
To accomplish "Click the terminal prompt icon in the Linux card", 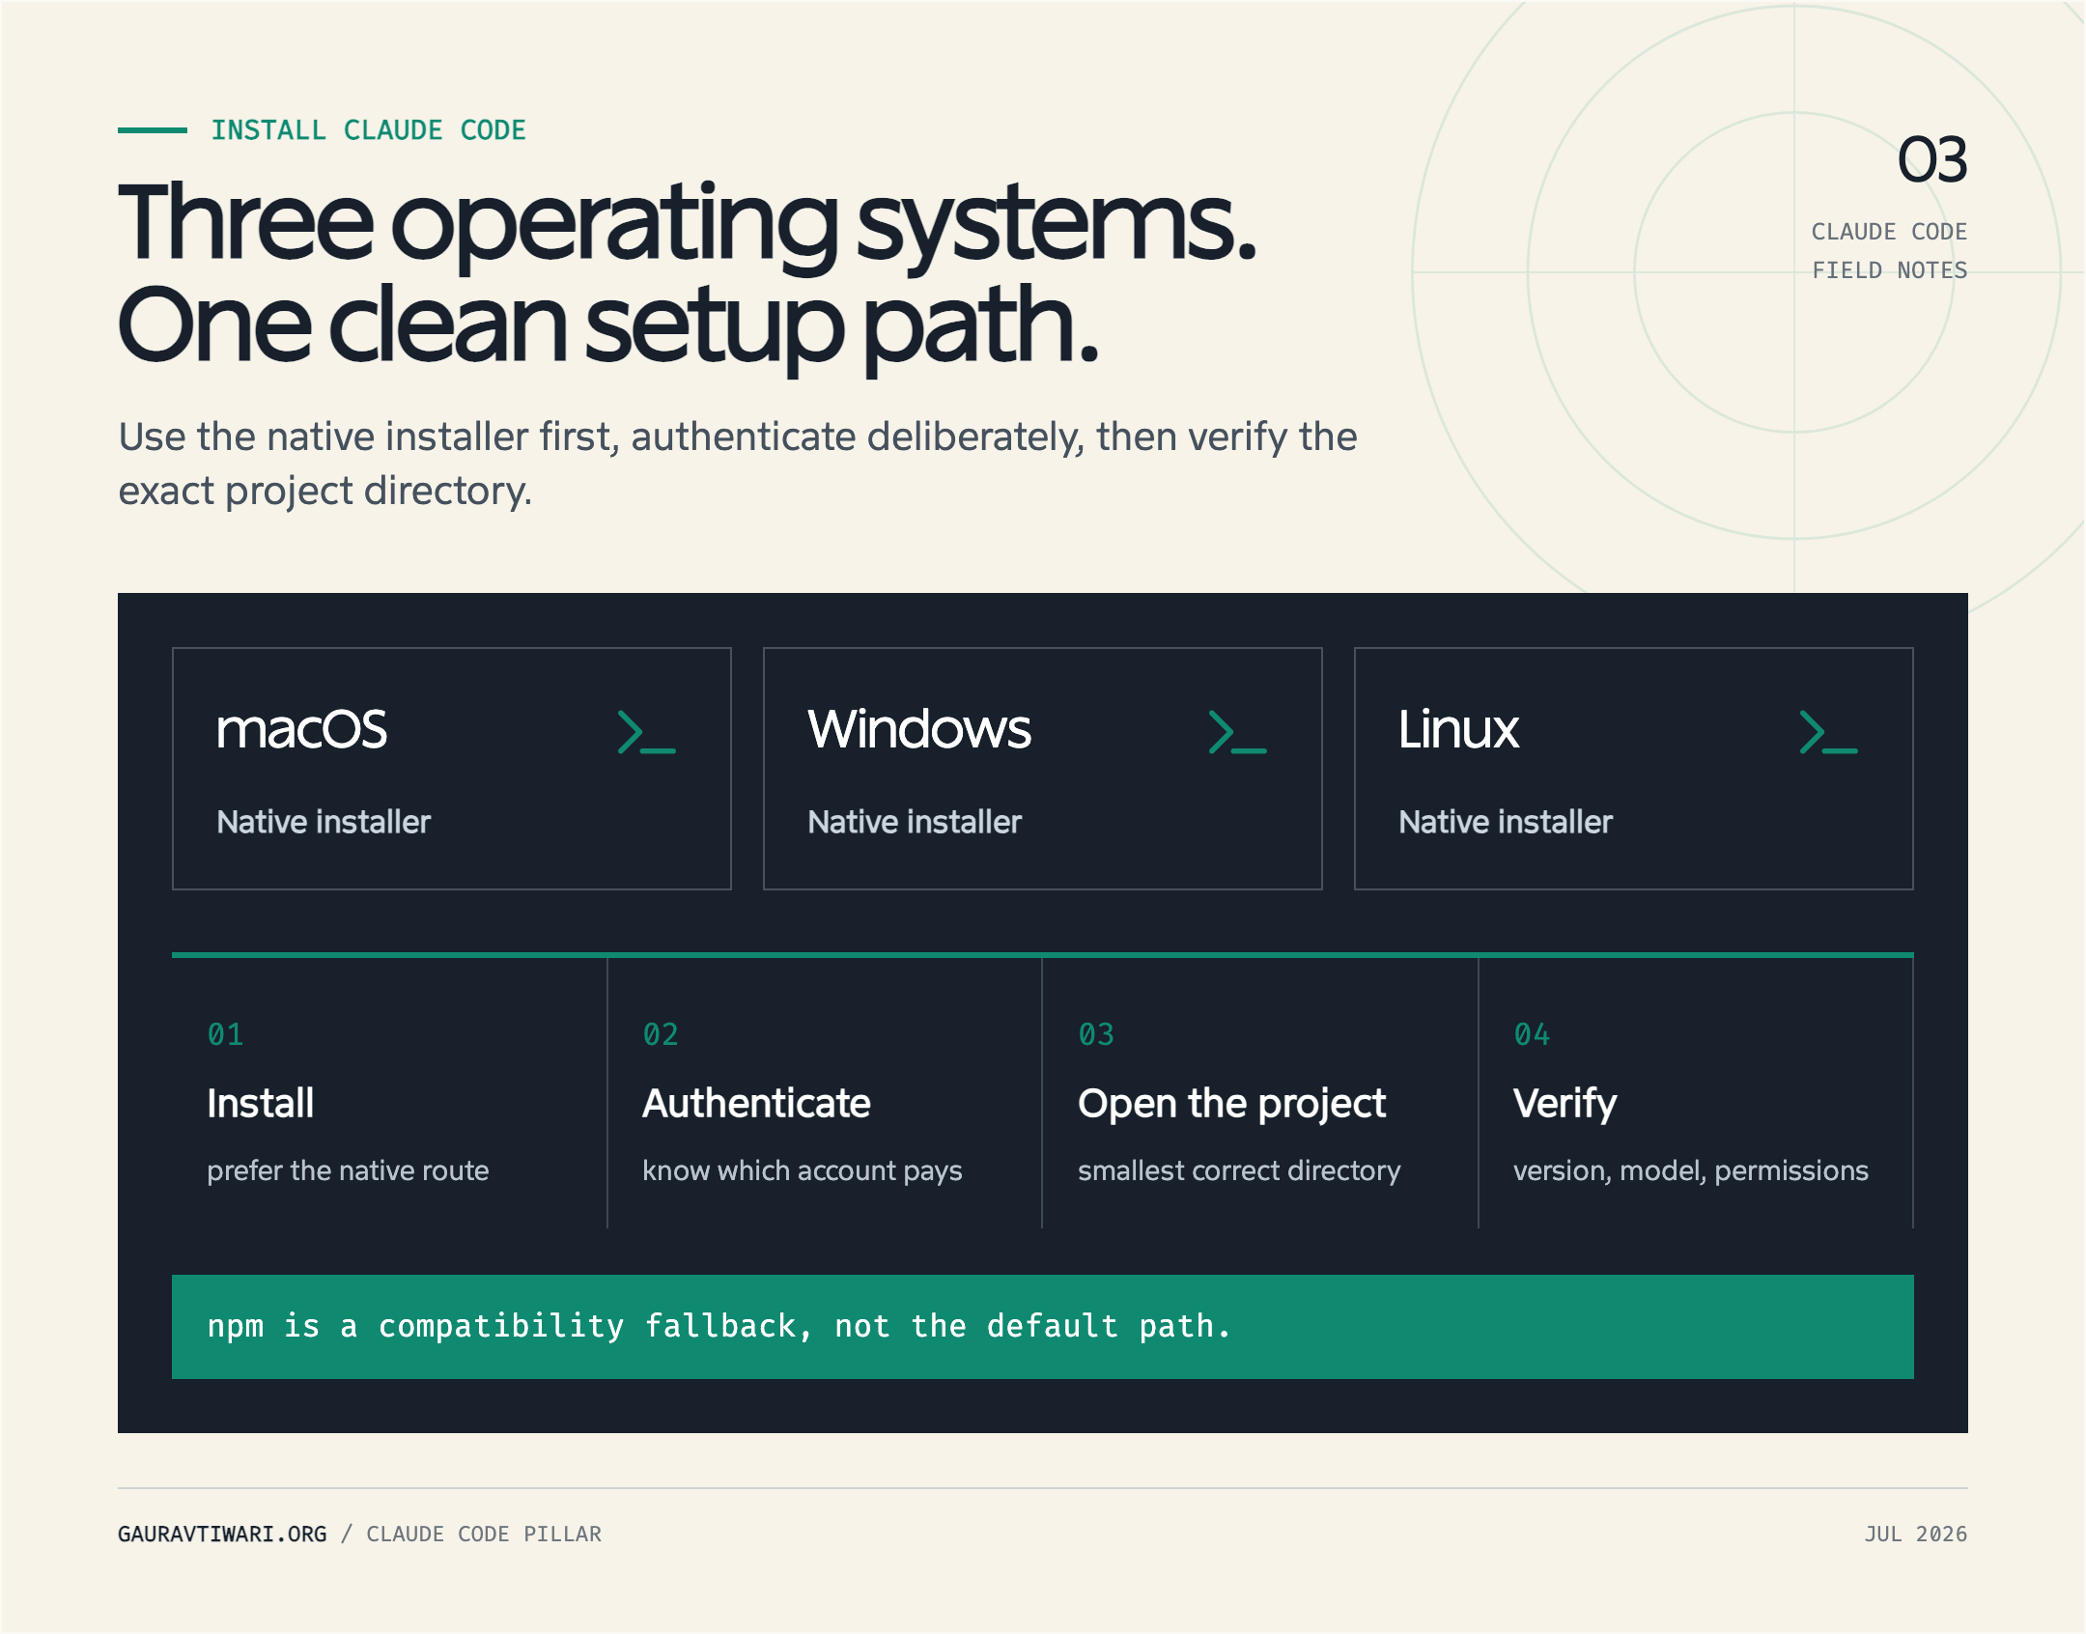I will [1828, 732].
